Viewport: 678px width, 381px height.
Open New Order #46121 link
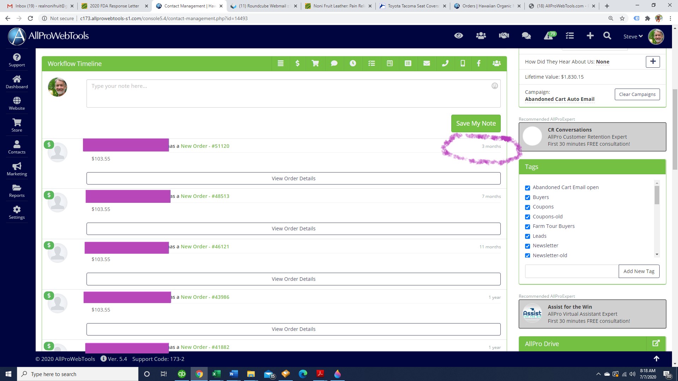click(x=205, y=247)
